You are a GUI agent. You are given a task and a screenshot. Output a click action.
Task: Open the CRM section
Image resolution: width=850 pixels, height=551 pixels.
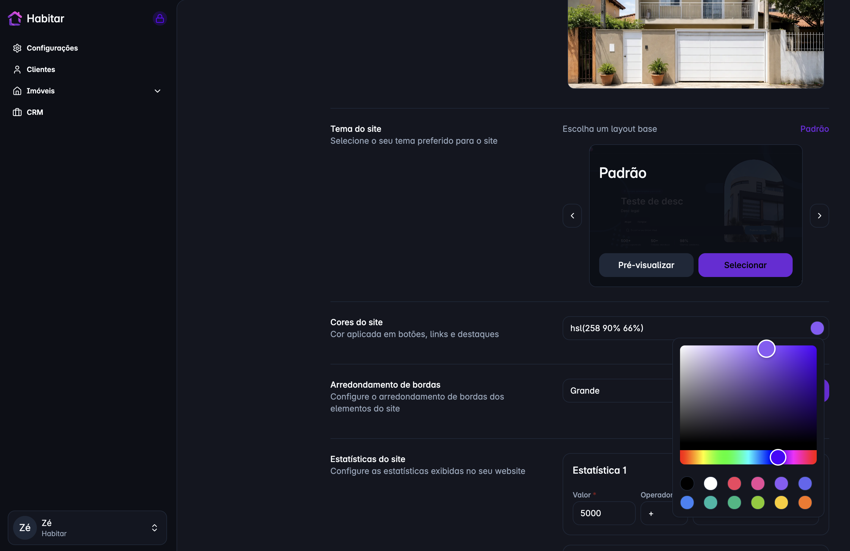(34, 112)
